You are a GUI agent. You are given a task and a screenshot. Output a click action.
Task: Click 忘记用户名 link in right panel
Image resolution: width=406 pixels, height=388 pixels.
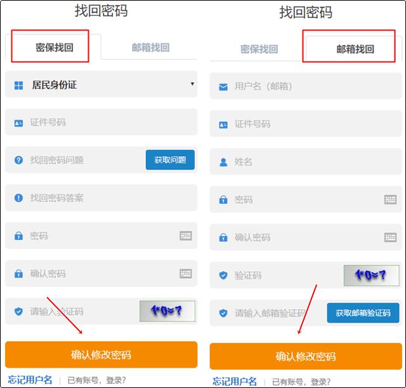click(x=235, y=382)
